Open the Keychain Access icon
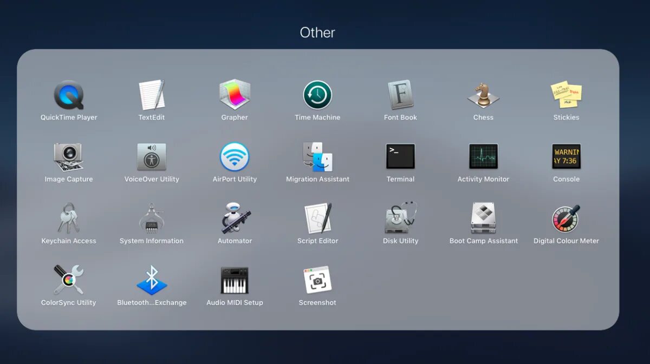650x364 pixels. click(x=69, y=219)
